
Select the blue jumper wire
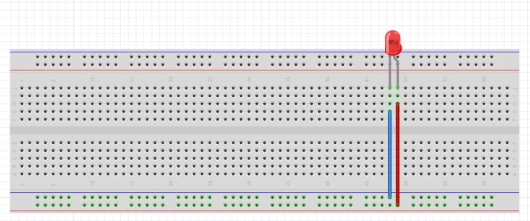pyautogui.click(x=390, y=154)
